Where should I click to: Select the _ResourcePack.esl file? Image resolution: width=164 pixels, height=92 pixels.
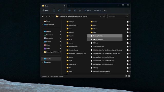pyautogui.click(x=105, y=39)
